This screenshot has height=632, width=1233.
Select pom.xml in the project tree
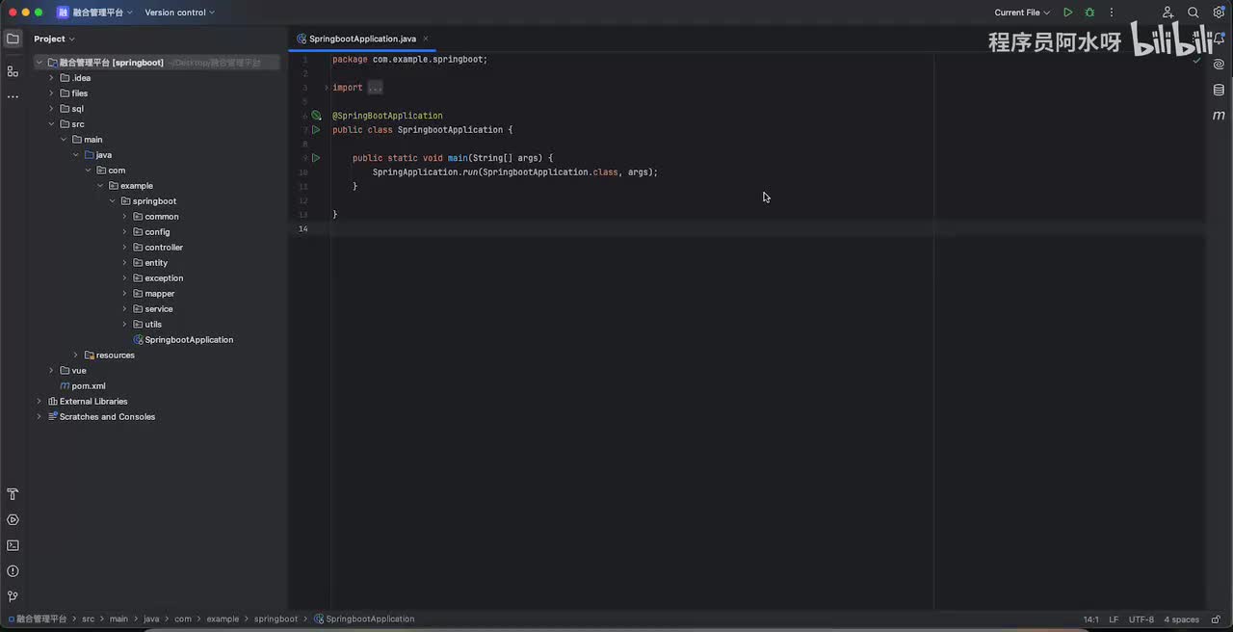pos(89,386)
